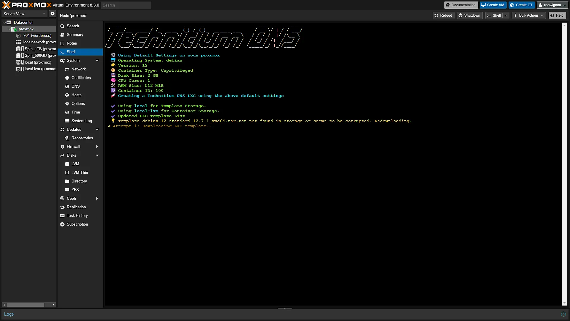This screenshot has width=570, height=321.
Task: Open Hosts settings item
Action: [80, 95]
